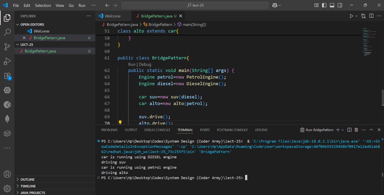384x195 pixels.
Task: Click the lect-25 command center search box
Action: pos(196,5)
